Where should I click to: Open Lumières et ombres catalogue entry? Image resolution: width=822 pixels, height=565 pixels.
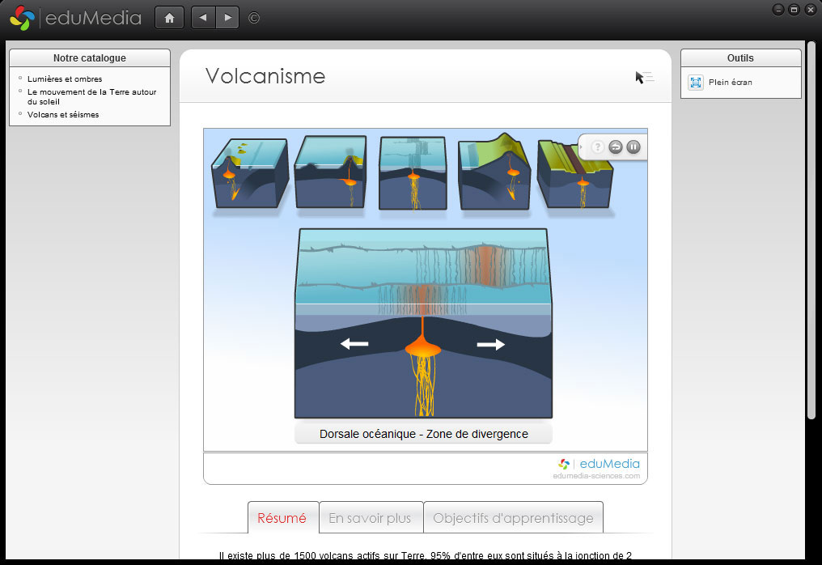point(65,79)
